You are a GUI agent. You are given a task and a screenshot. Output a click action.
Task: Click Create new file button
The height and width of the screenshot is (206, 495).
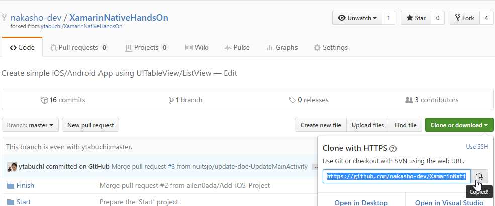tap(321, 125)
